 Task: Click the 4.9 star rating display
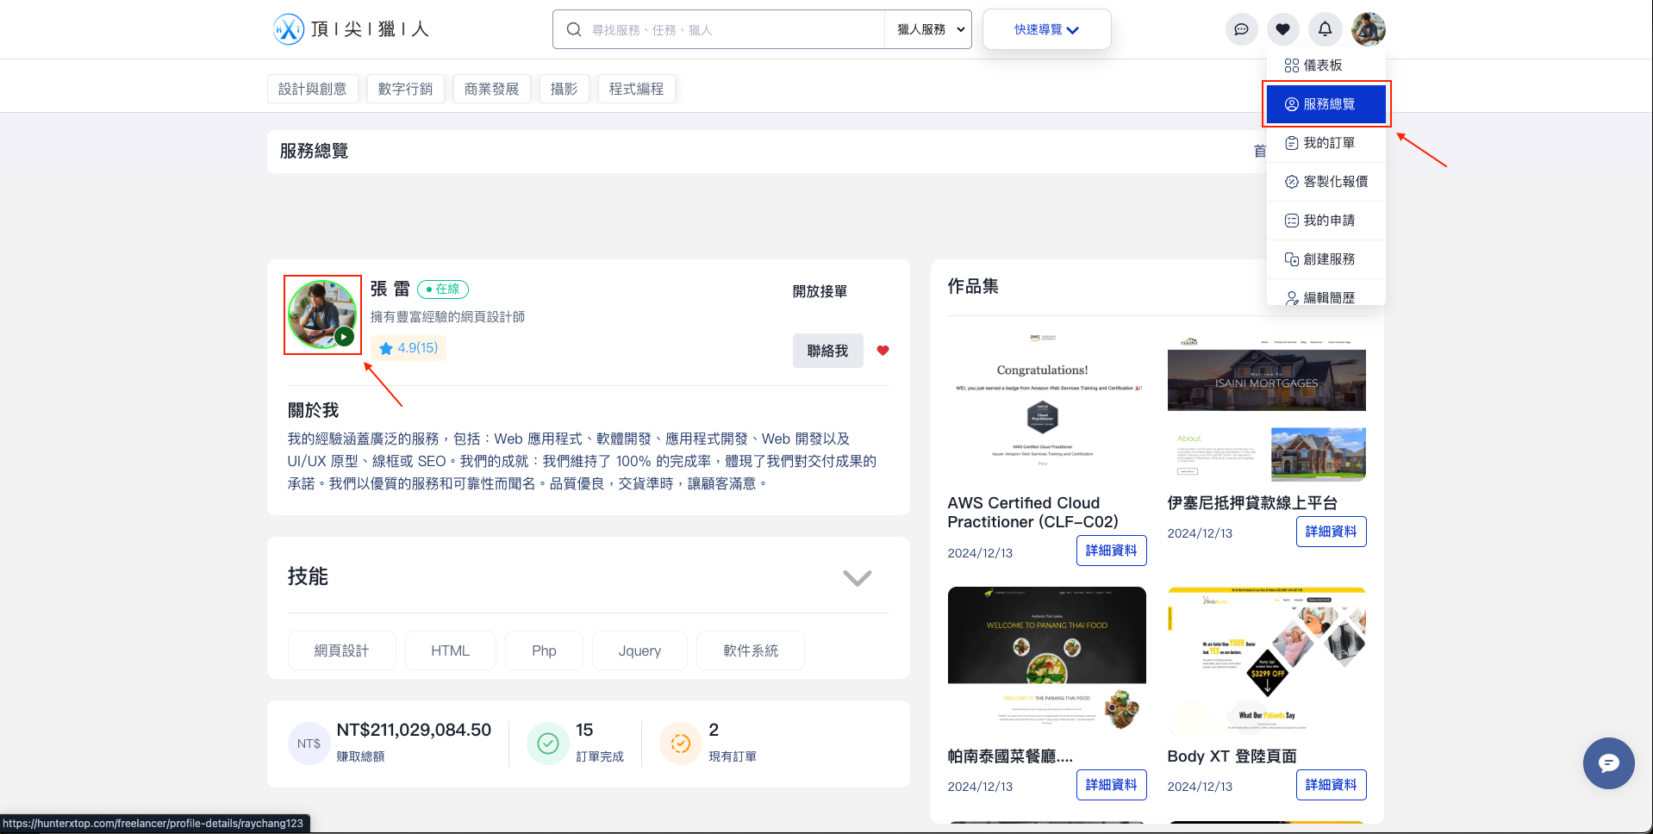(x=408, y=348)
